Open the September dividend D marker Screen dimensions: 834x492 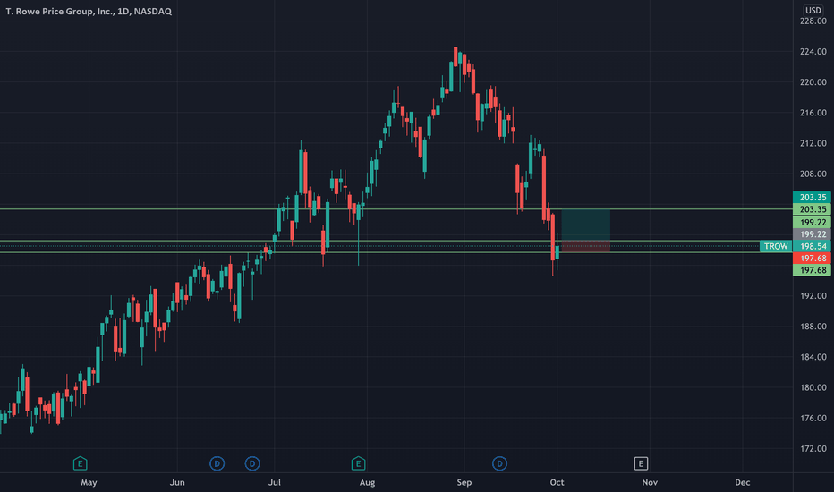499,463
